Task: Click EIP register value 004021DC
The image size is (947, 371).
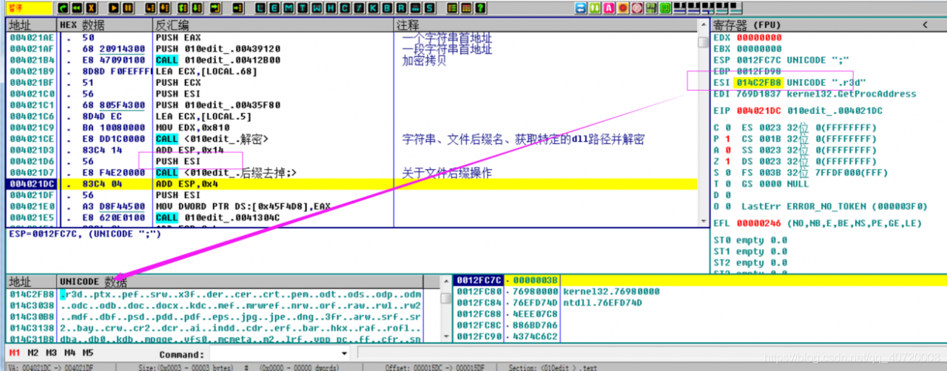Action: (x=759, y=111)
